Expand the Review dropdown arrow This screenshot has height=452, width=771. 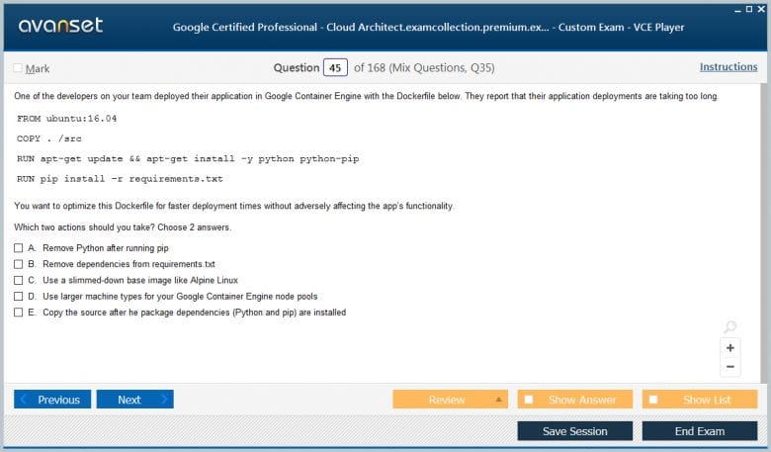(x=498, y=400)
